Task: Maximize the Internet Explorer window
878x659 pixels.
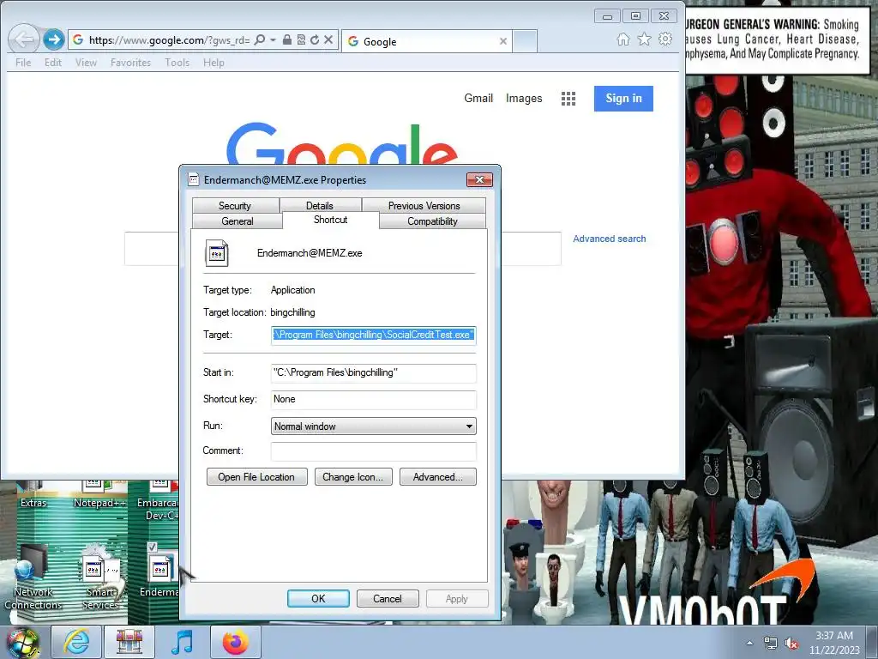Action: [635, 15]
